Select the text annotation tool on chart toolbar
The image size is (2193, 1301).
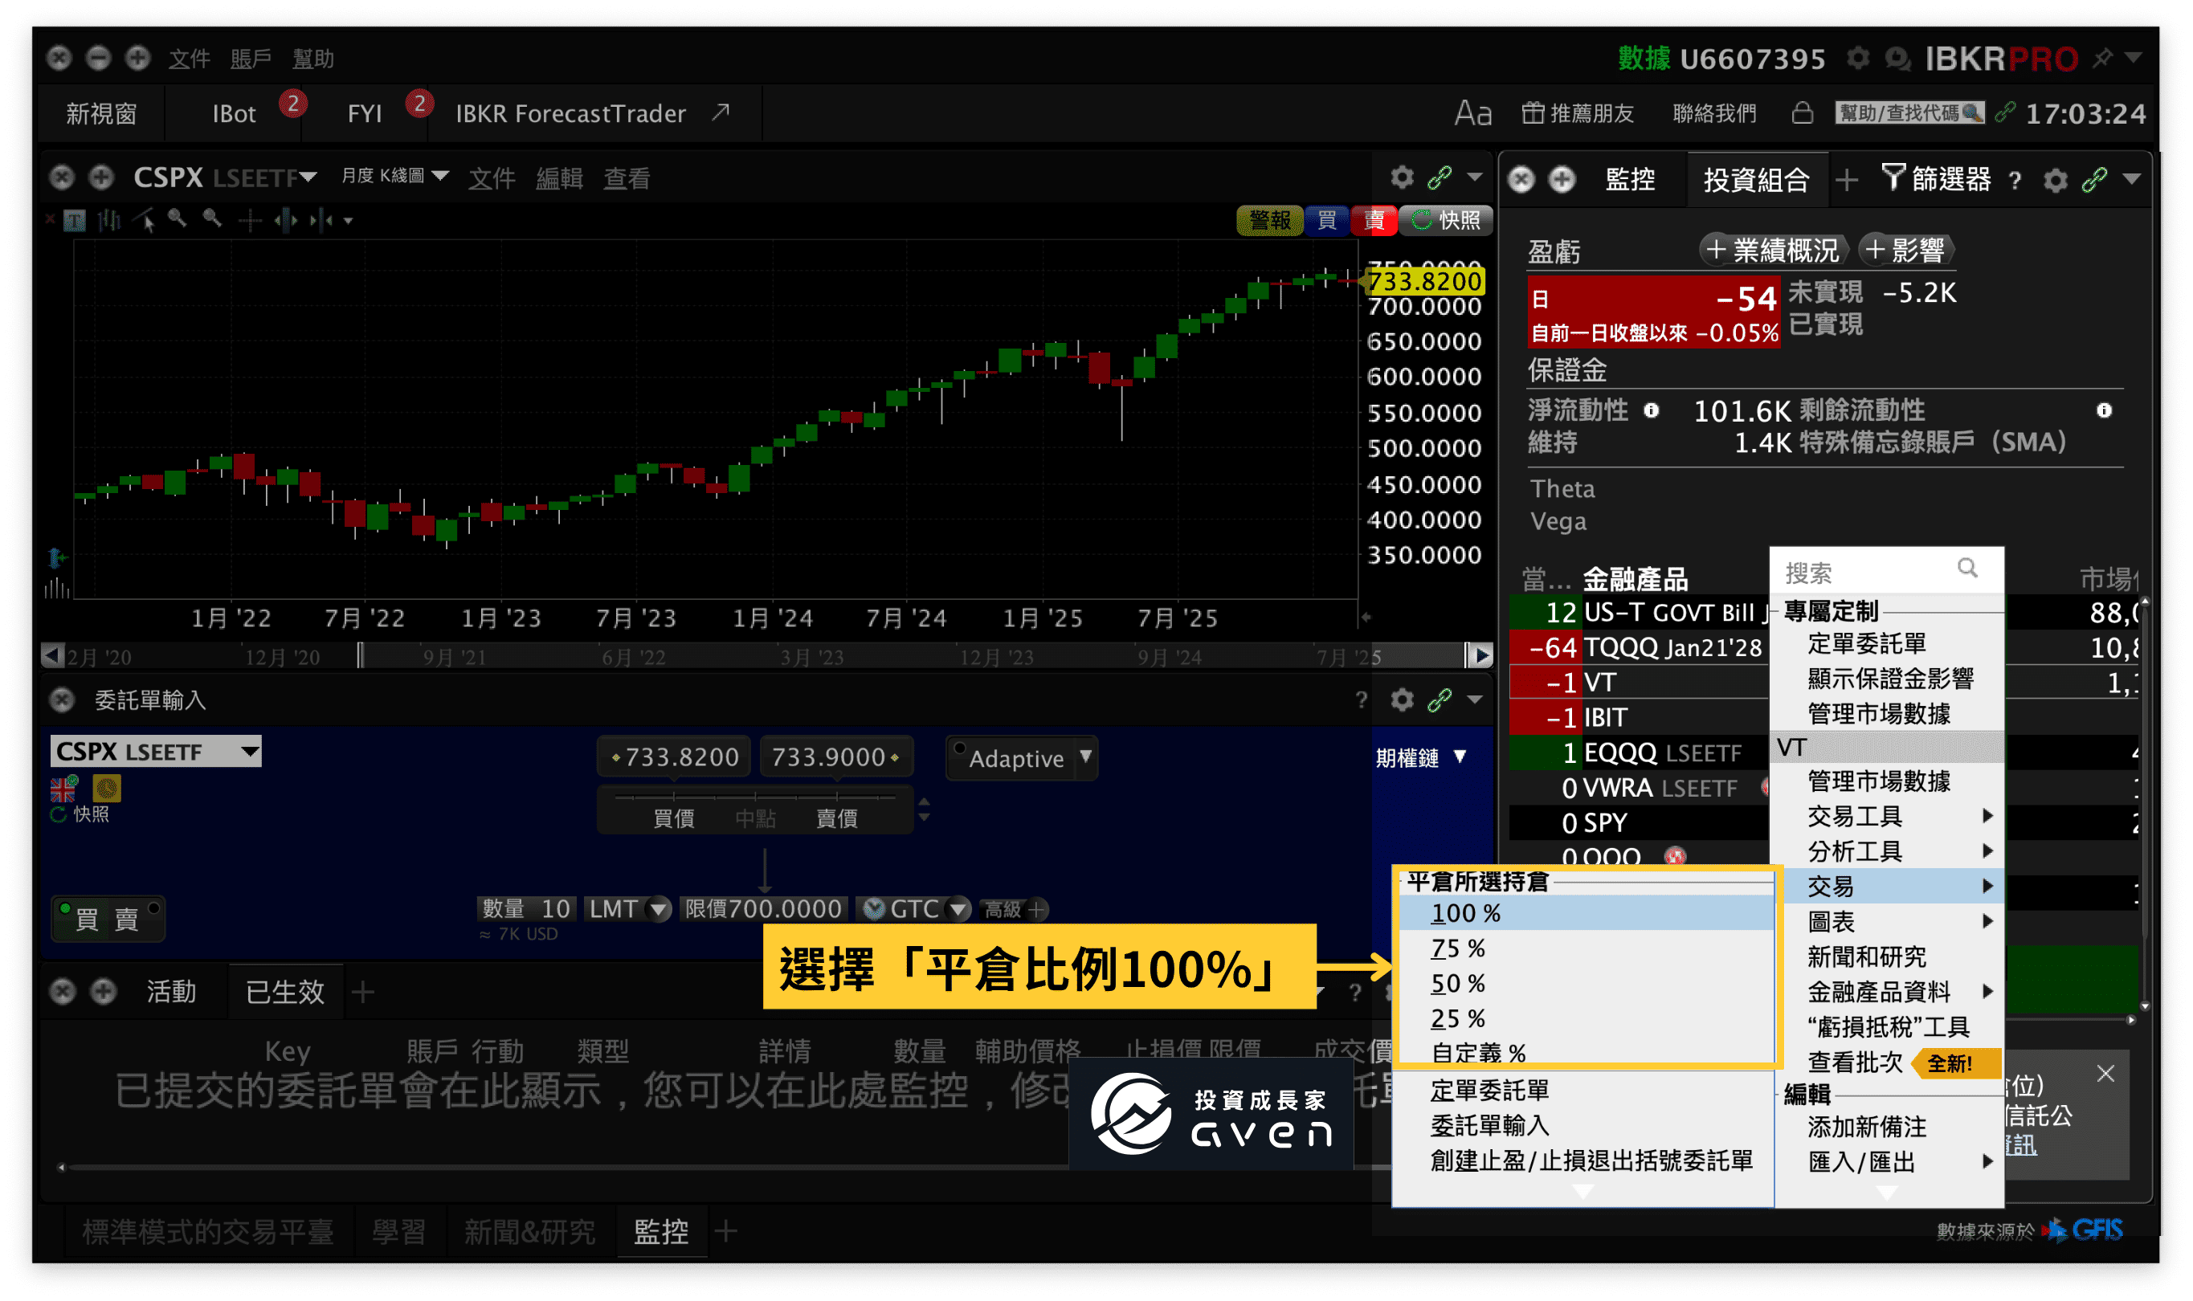pos(76,221)
